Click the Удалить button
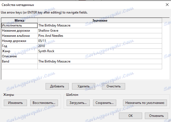The width and height of the screenshot is (171, 122). [x=84, y=86]
